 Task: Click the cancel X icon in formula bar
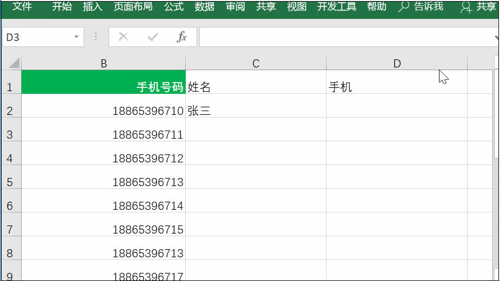tap(124, 37)
